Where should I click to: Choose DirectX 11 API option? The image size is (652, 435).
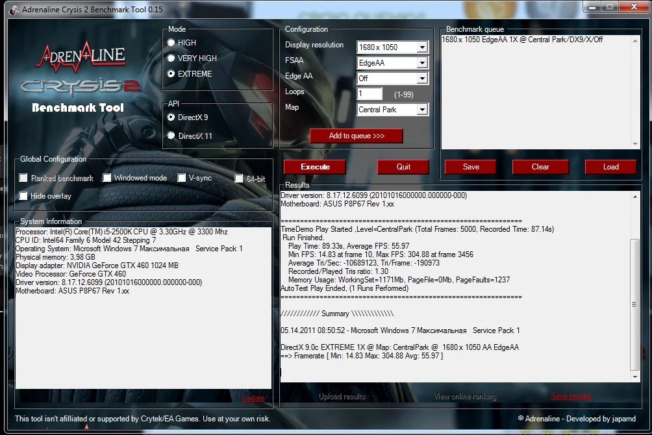(x=171, y=136)
